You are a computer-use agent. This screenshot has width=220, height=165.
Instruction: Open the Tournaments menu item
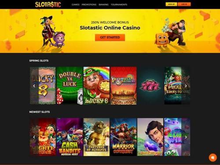[119, 4]
